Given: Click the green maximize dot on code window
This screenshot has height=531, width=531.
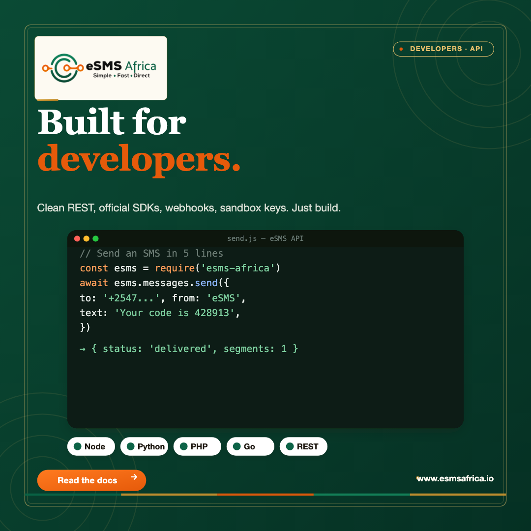Looking at the screenshot, I should (95, 238).
